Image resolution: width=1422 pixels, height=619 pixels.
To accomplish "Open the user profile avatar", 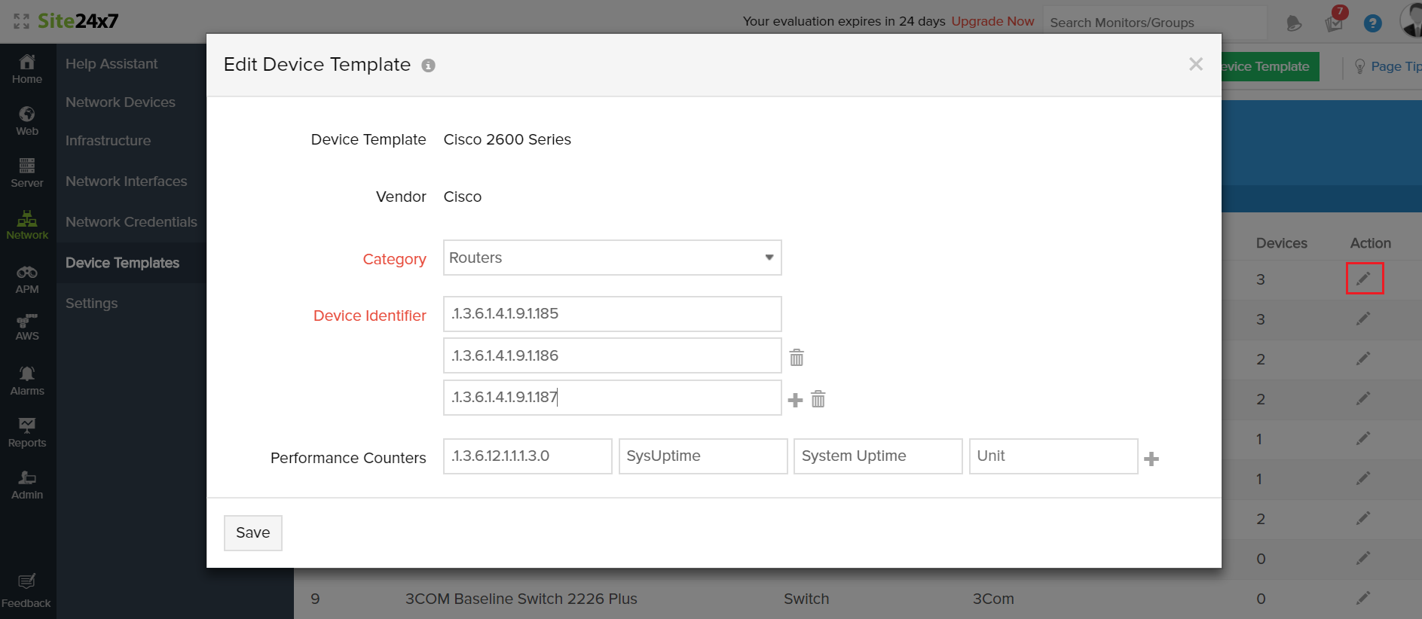I will [x=1411, y=20].
